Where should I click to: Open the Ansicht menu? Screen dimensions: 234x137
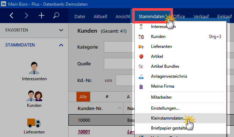coord(123,16)
